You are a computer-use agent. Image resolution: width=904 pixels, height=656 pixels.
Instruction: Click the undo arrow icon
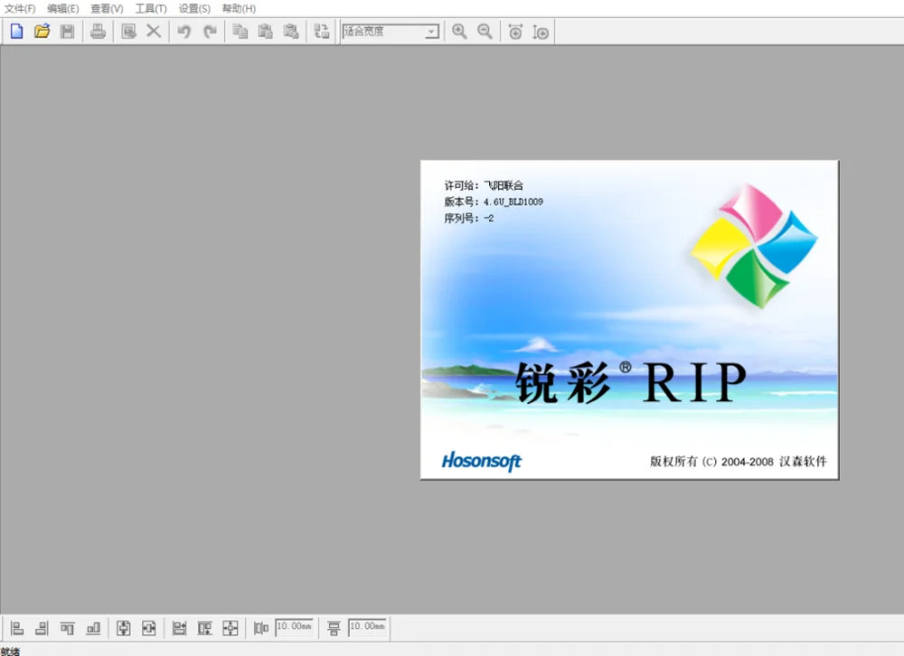(184, 31)
